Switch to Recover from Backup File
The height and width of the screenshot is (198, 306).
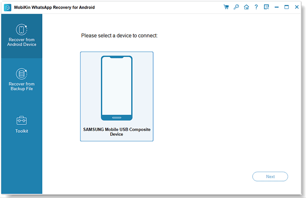click(22, 80)
